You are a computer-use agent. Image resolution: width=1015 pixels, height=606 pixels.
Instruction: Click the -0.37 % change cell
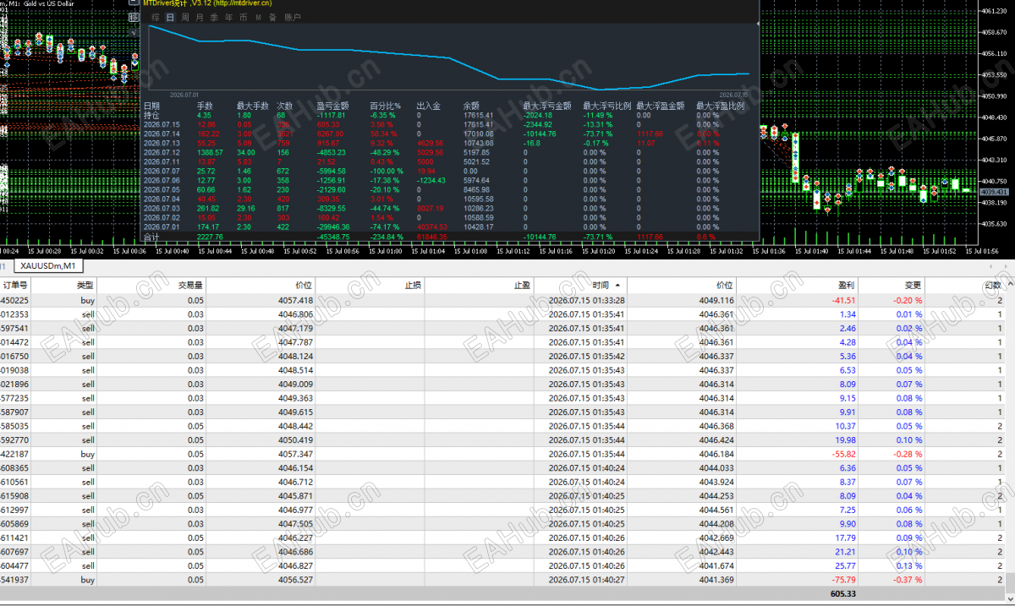(x=907, y=580)
